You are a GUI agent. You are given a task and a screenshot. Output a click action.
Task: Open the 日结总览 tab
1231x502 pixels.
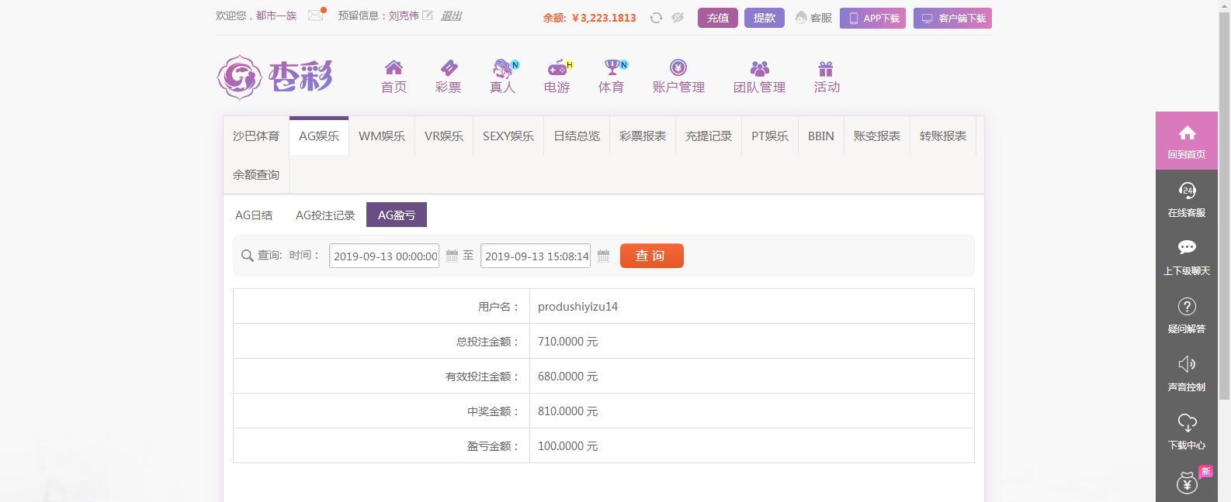(x=577, y=136)
